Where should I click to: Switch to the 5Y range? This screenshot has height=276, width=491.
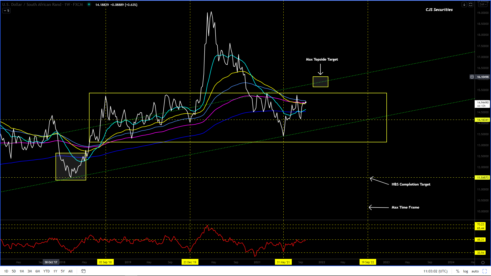click(x=63, y=271)
